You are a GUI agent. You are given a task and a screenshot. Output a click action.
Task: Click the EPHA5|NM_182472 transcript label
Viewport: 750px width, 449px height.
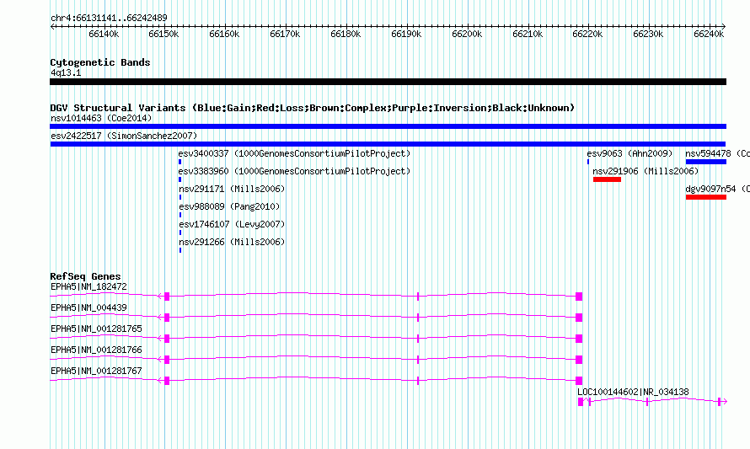[x=89, y=287]
